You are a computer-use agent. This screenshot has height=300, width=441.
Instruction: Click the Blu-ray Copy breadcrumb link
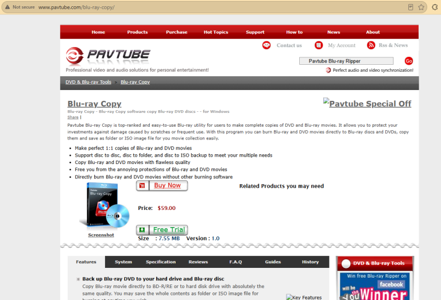(x=136, y=82)
